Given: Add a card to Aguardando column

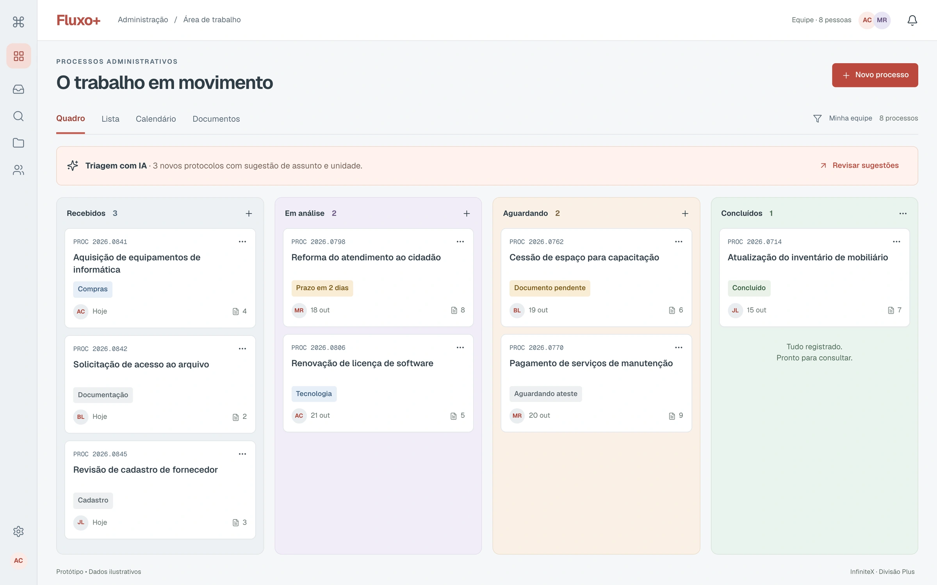Looking at the screenshot, I should (685, 213).
